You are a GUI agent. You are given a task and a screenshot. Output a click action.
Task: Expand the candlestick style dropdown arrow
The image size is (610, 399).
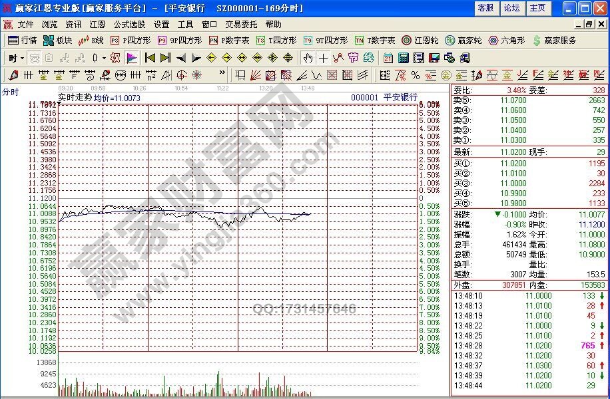point(104,58)
